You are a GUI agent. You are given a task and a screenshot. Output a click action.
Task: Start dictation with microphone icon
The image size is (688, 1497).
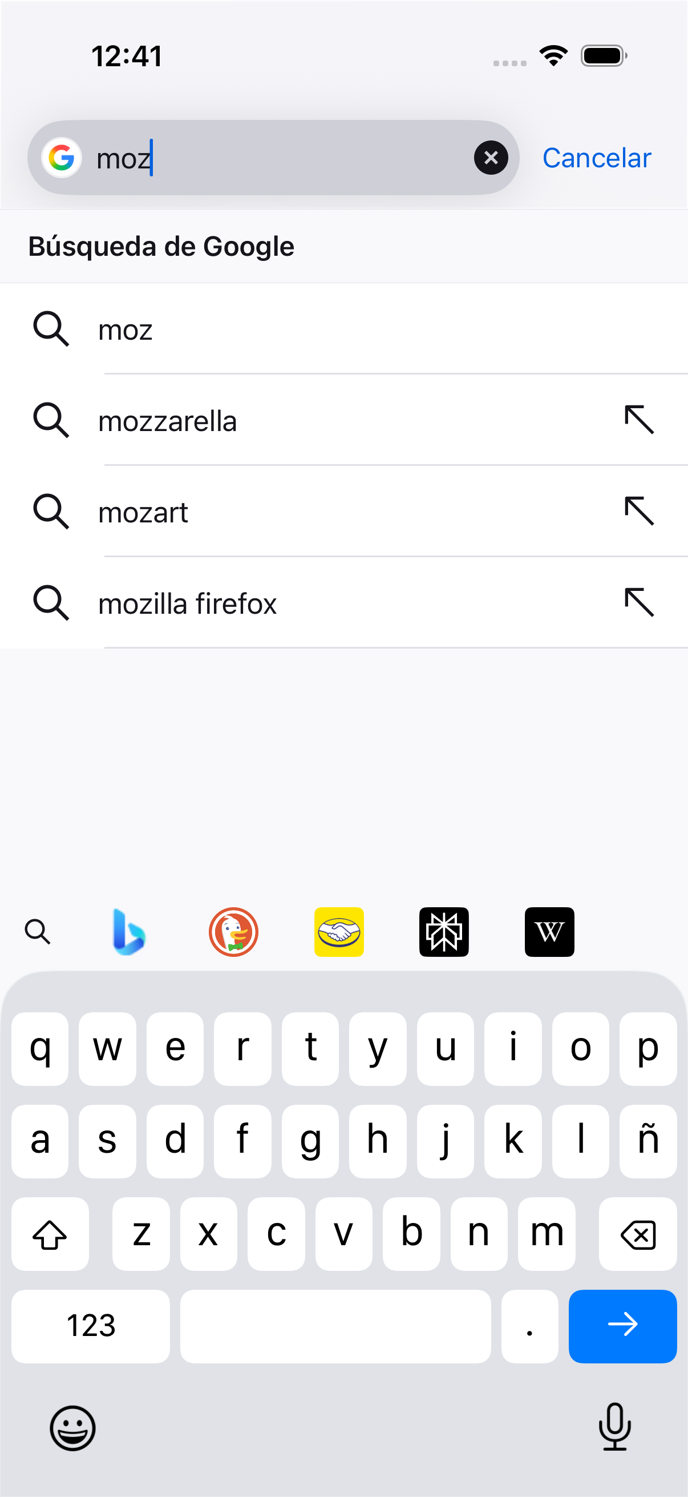[614, 1427]
